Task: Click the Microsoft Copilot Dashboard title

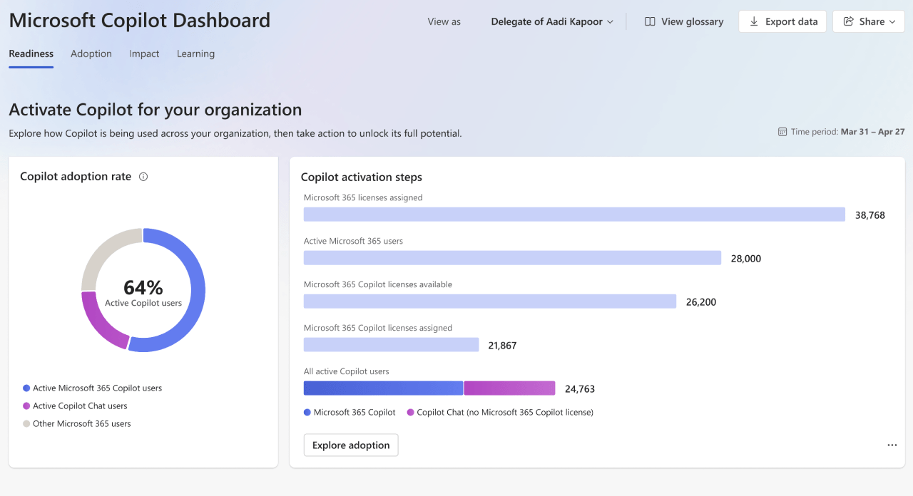Action: coord(140,20)
